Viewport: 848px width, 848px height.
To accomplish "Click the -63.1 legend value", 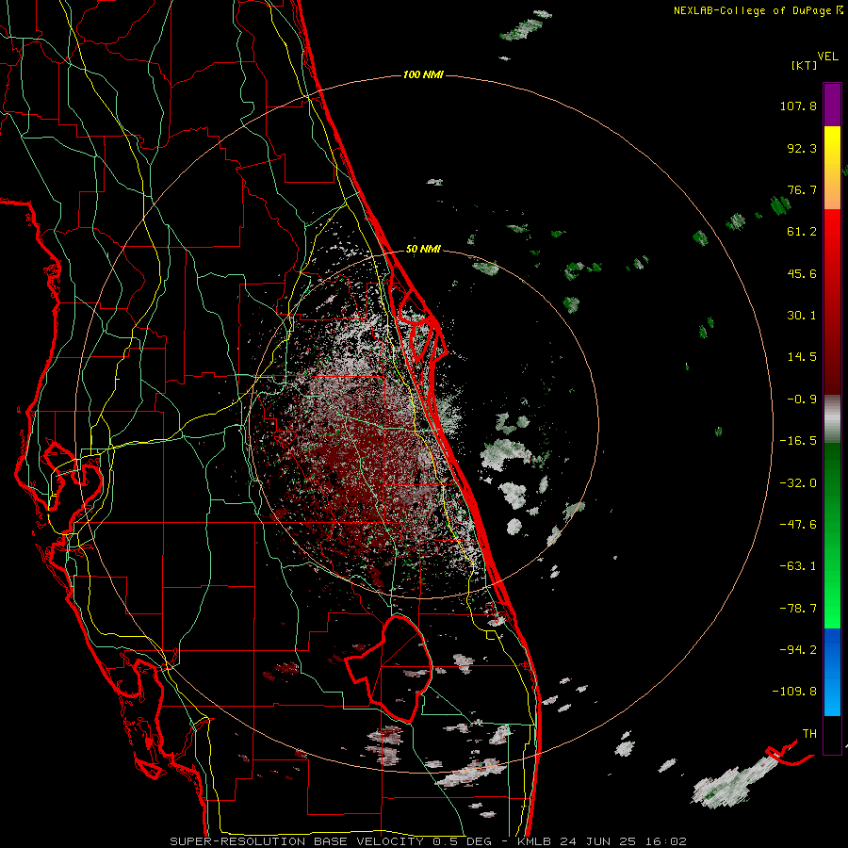I will (798, 566).
